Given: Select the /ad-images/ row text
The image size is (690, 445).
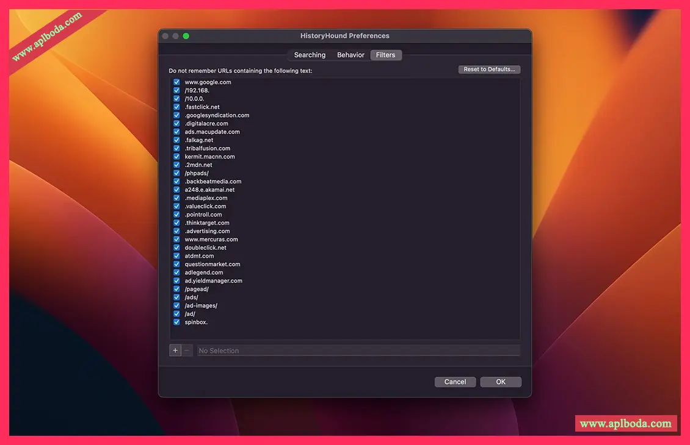Looking at the screenshot, I should tap(201, 305).
